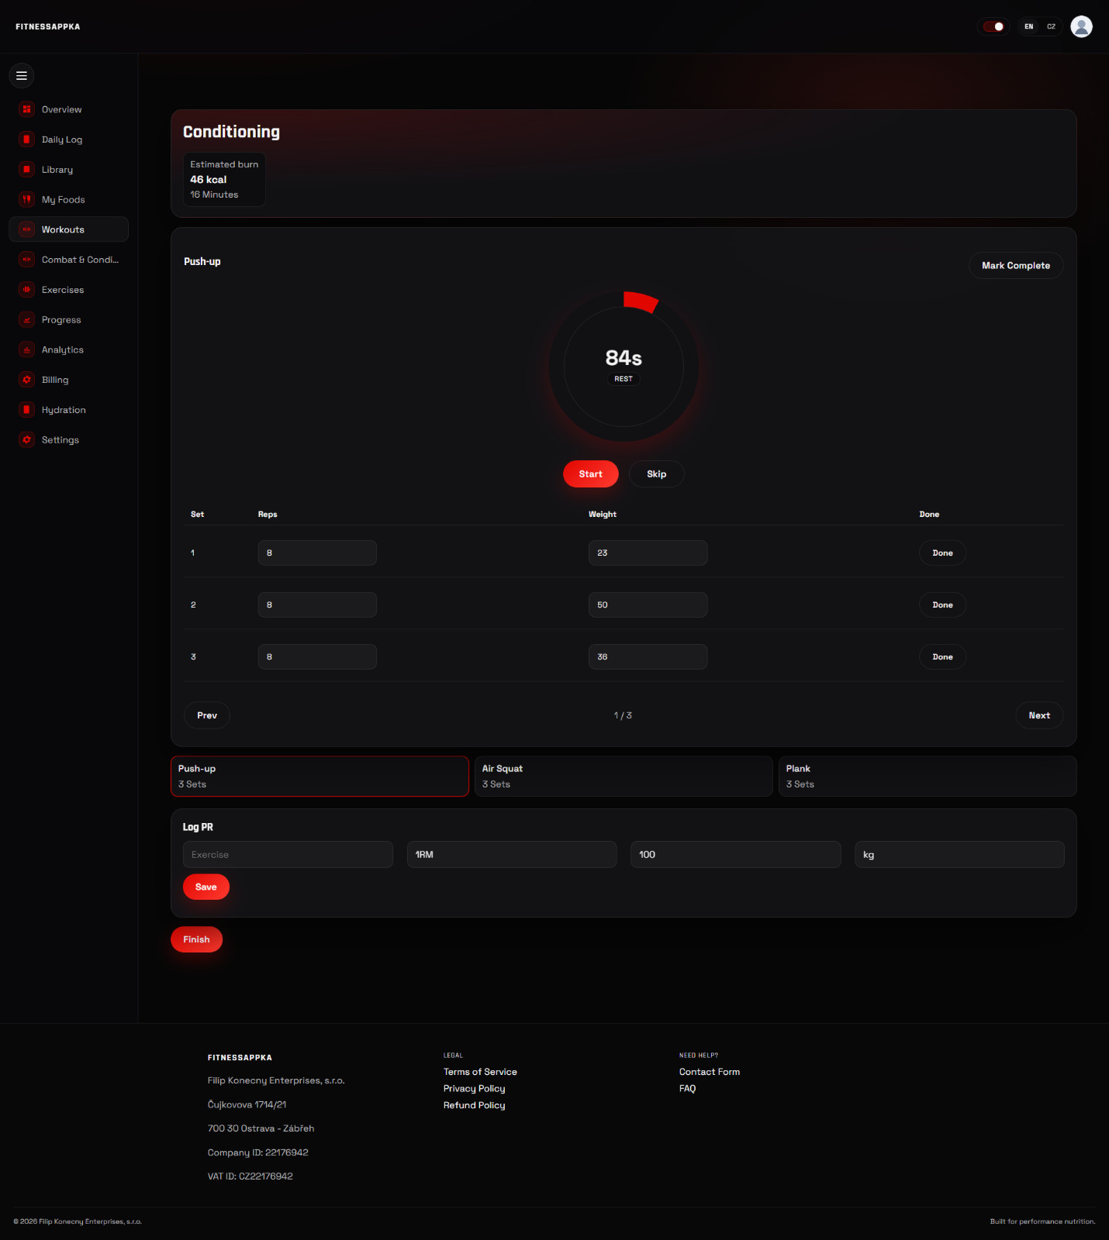Switch the language to CZ

tap(1051, 26)
